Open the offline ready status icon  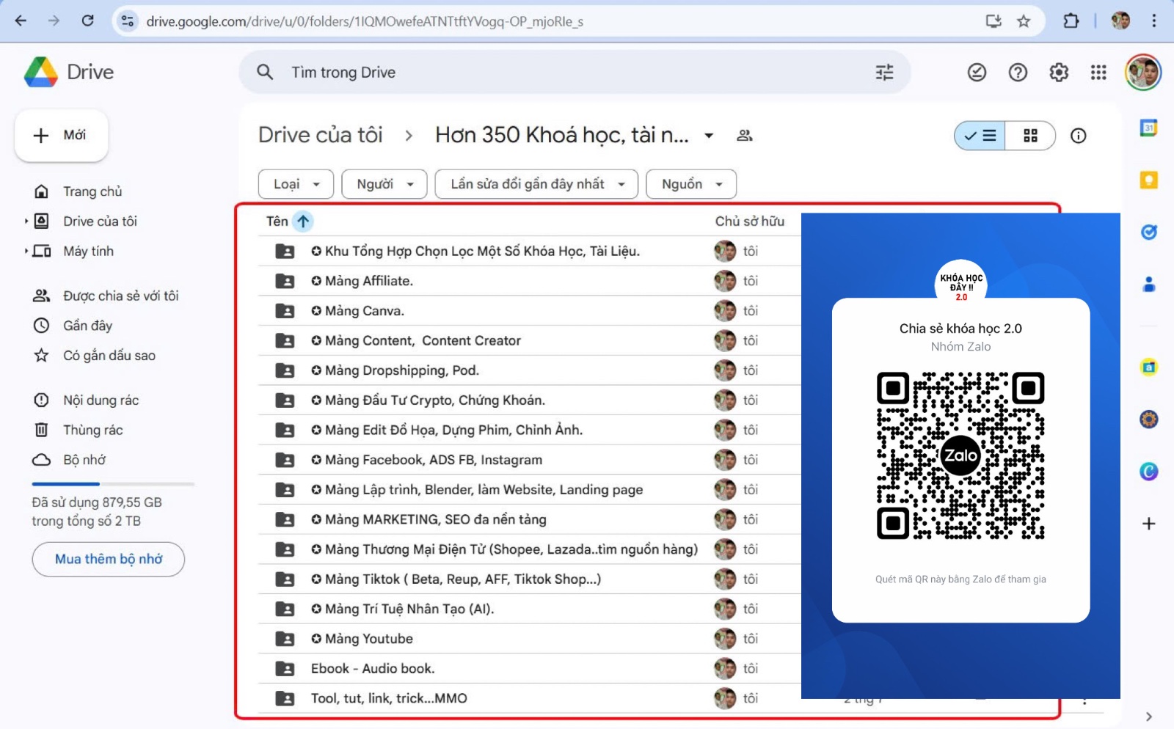point(977,72)
